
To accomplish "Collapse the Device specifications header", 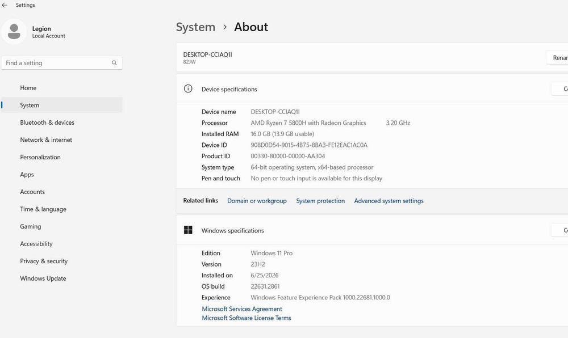I will [372, 89].
